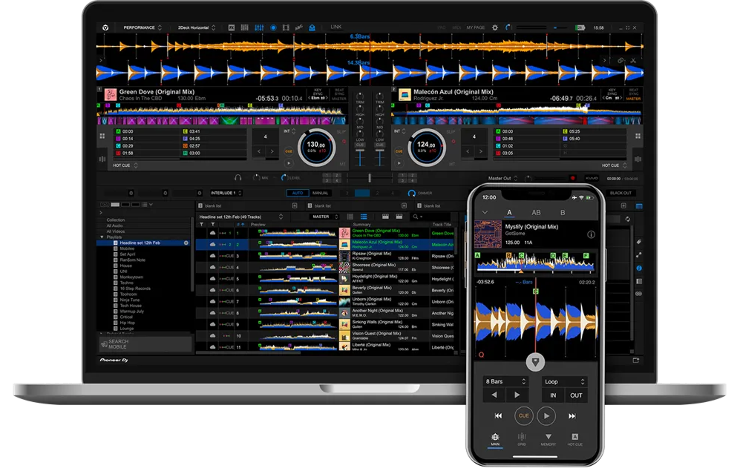Select Ripsaw (Original Mix) track row

coord(326,256)
